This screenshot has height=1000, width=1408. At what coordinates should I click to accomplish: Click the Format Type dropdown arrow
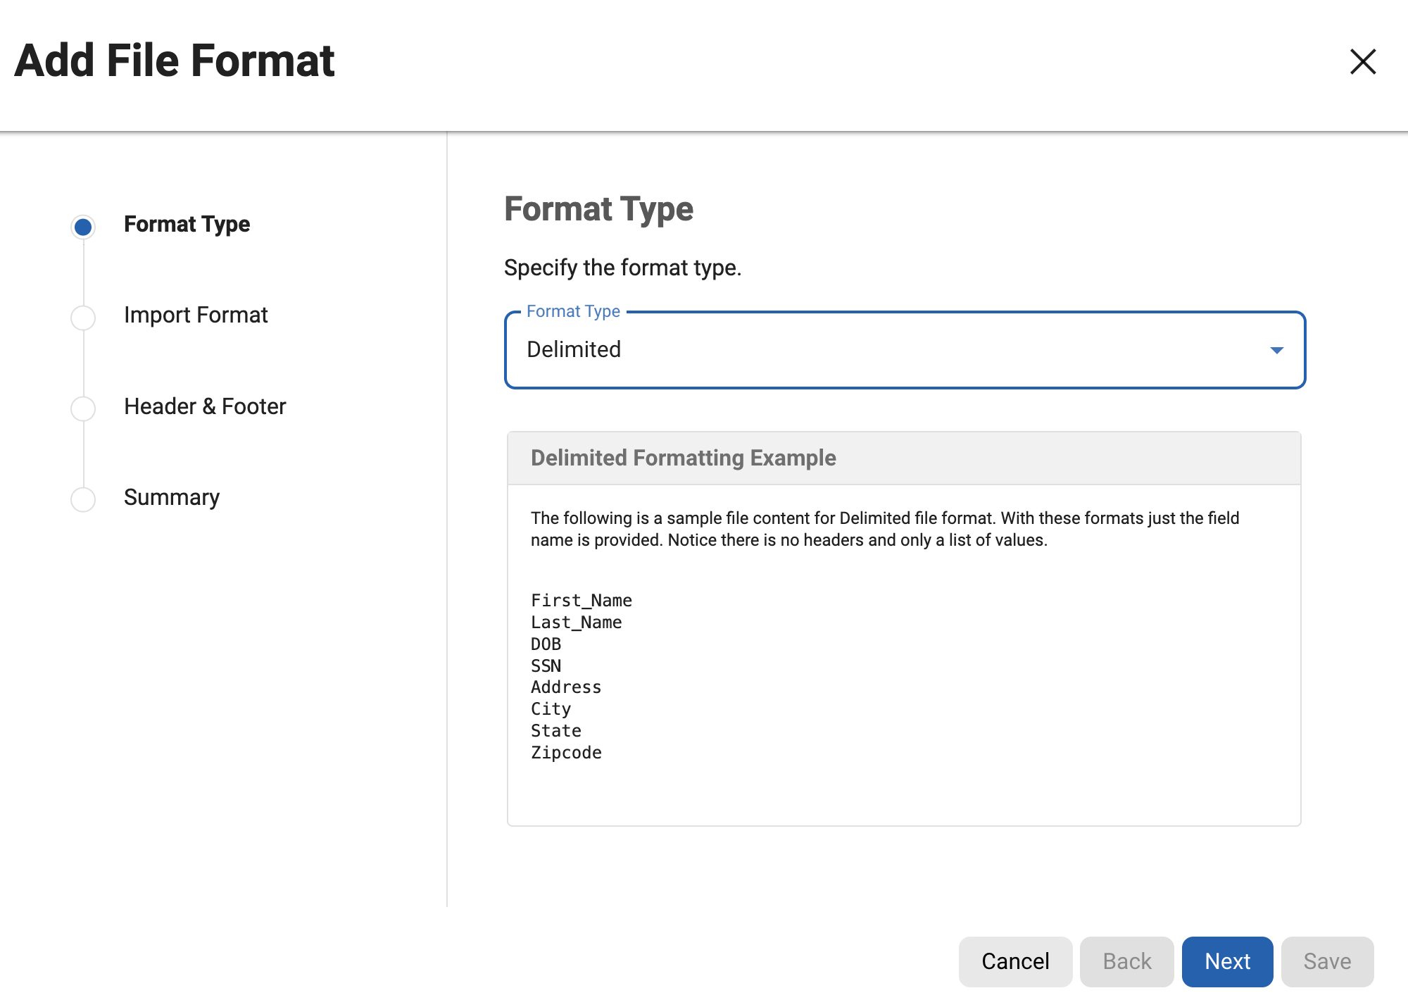coord(1276,350)
